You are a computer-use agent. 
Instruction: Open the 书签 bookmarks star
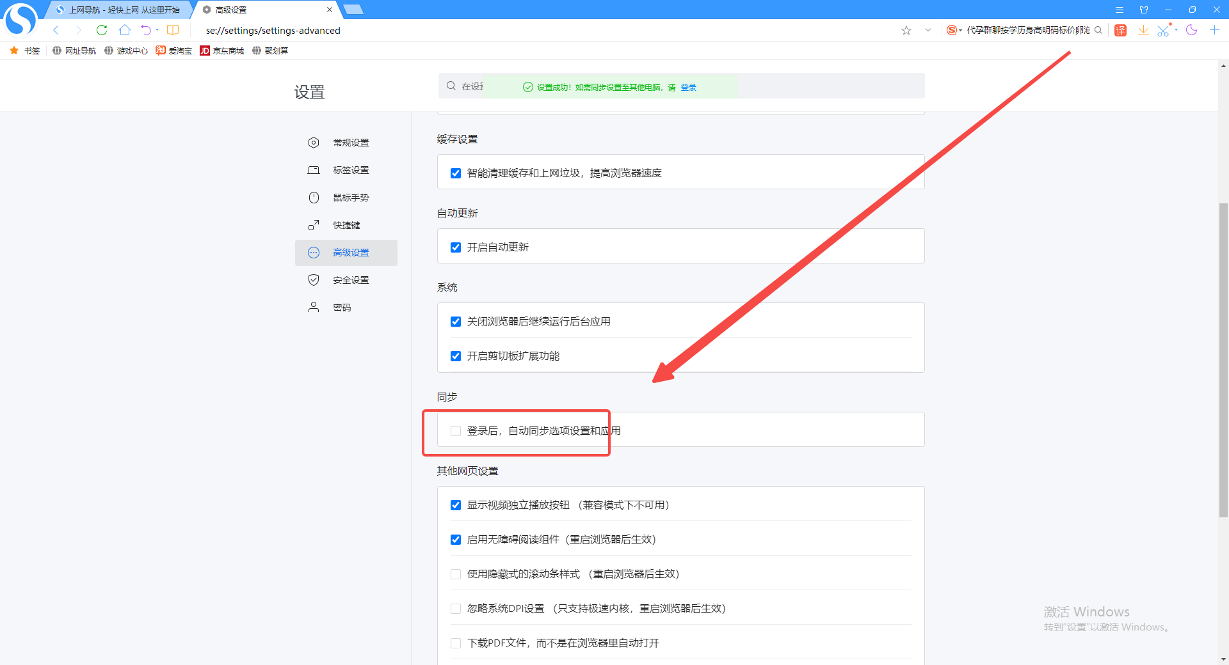[25, 51]
